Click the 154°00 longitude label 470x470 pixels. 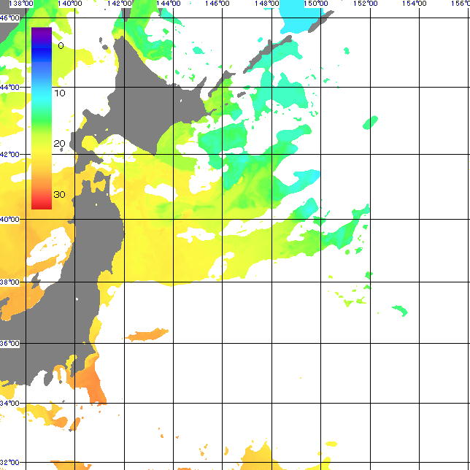415,4
